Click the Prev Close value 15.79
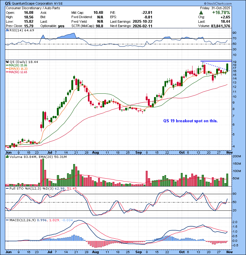246x255 pixels. [x=29, y=26]
